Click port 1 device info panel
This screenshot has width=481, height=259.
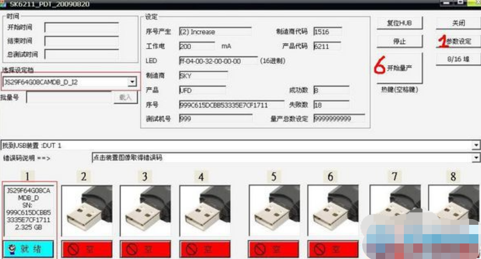tap(28, 209)
